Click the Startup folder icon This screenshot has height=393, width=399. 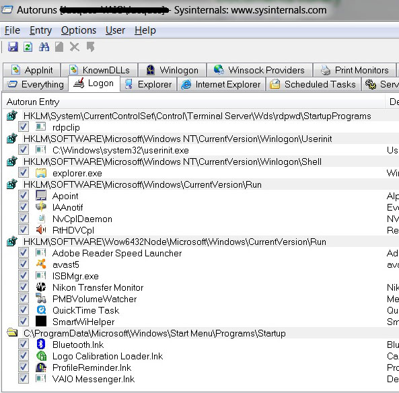(x=12, y=332)
